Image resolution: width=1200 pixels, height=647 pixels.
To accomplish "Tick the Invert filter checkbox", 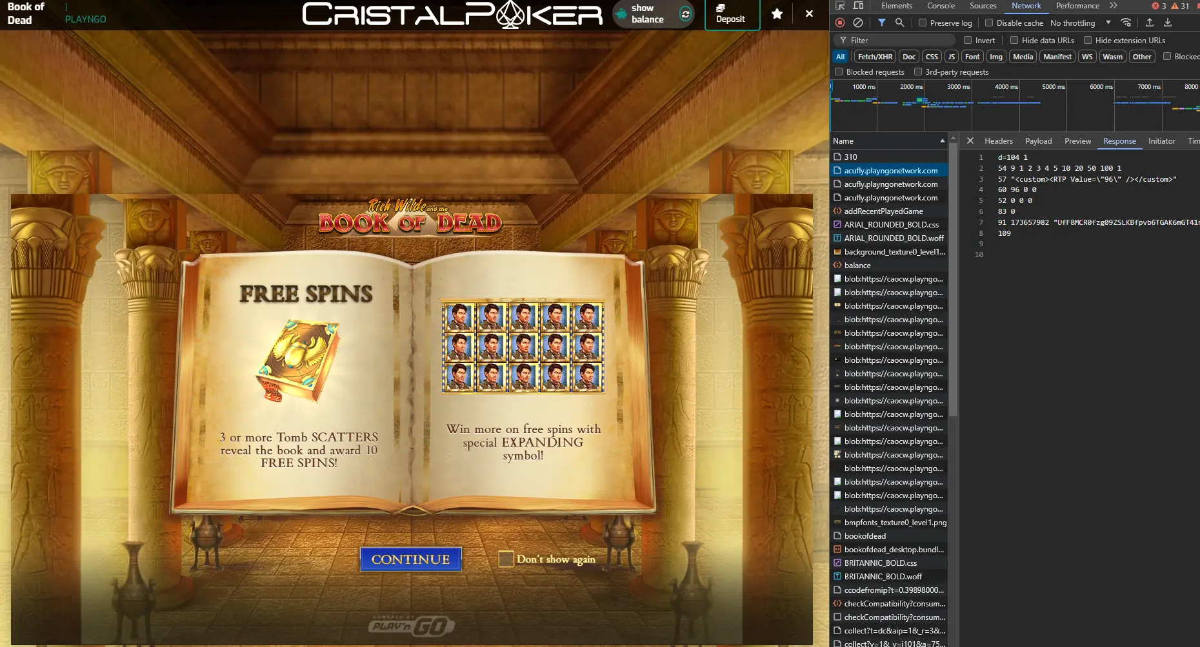I will (968, 40).
